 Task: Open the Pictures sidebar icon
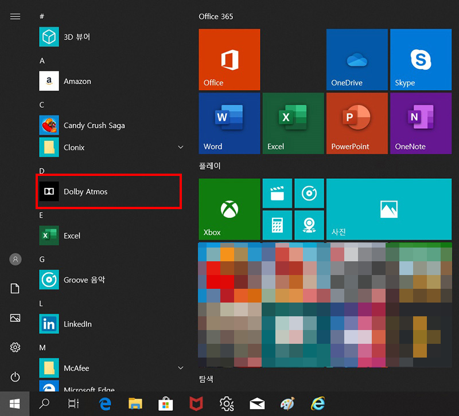point(15,318)
